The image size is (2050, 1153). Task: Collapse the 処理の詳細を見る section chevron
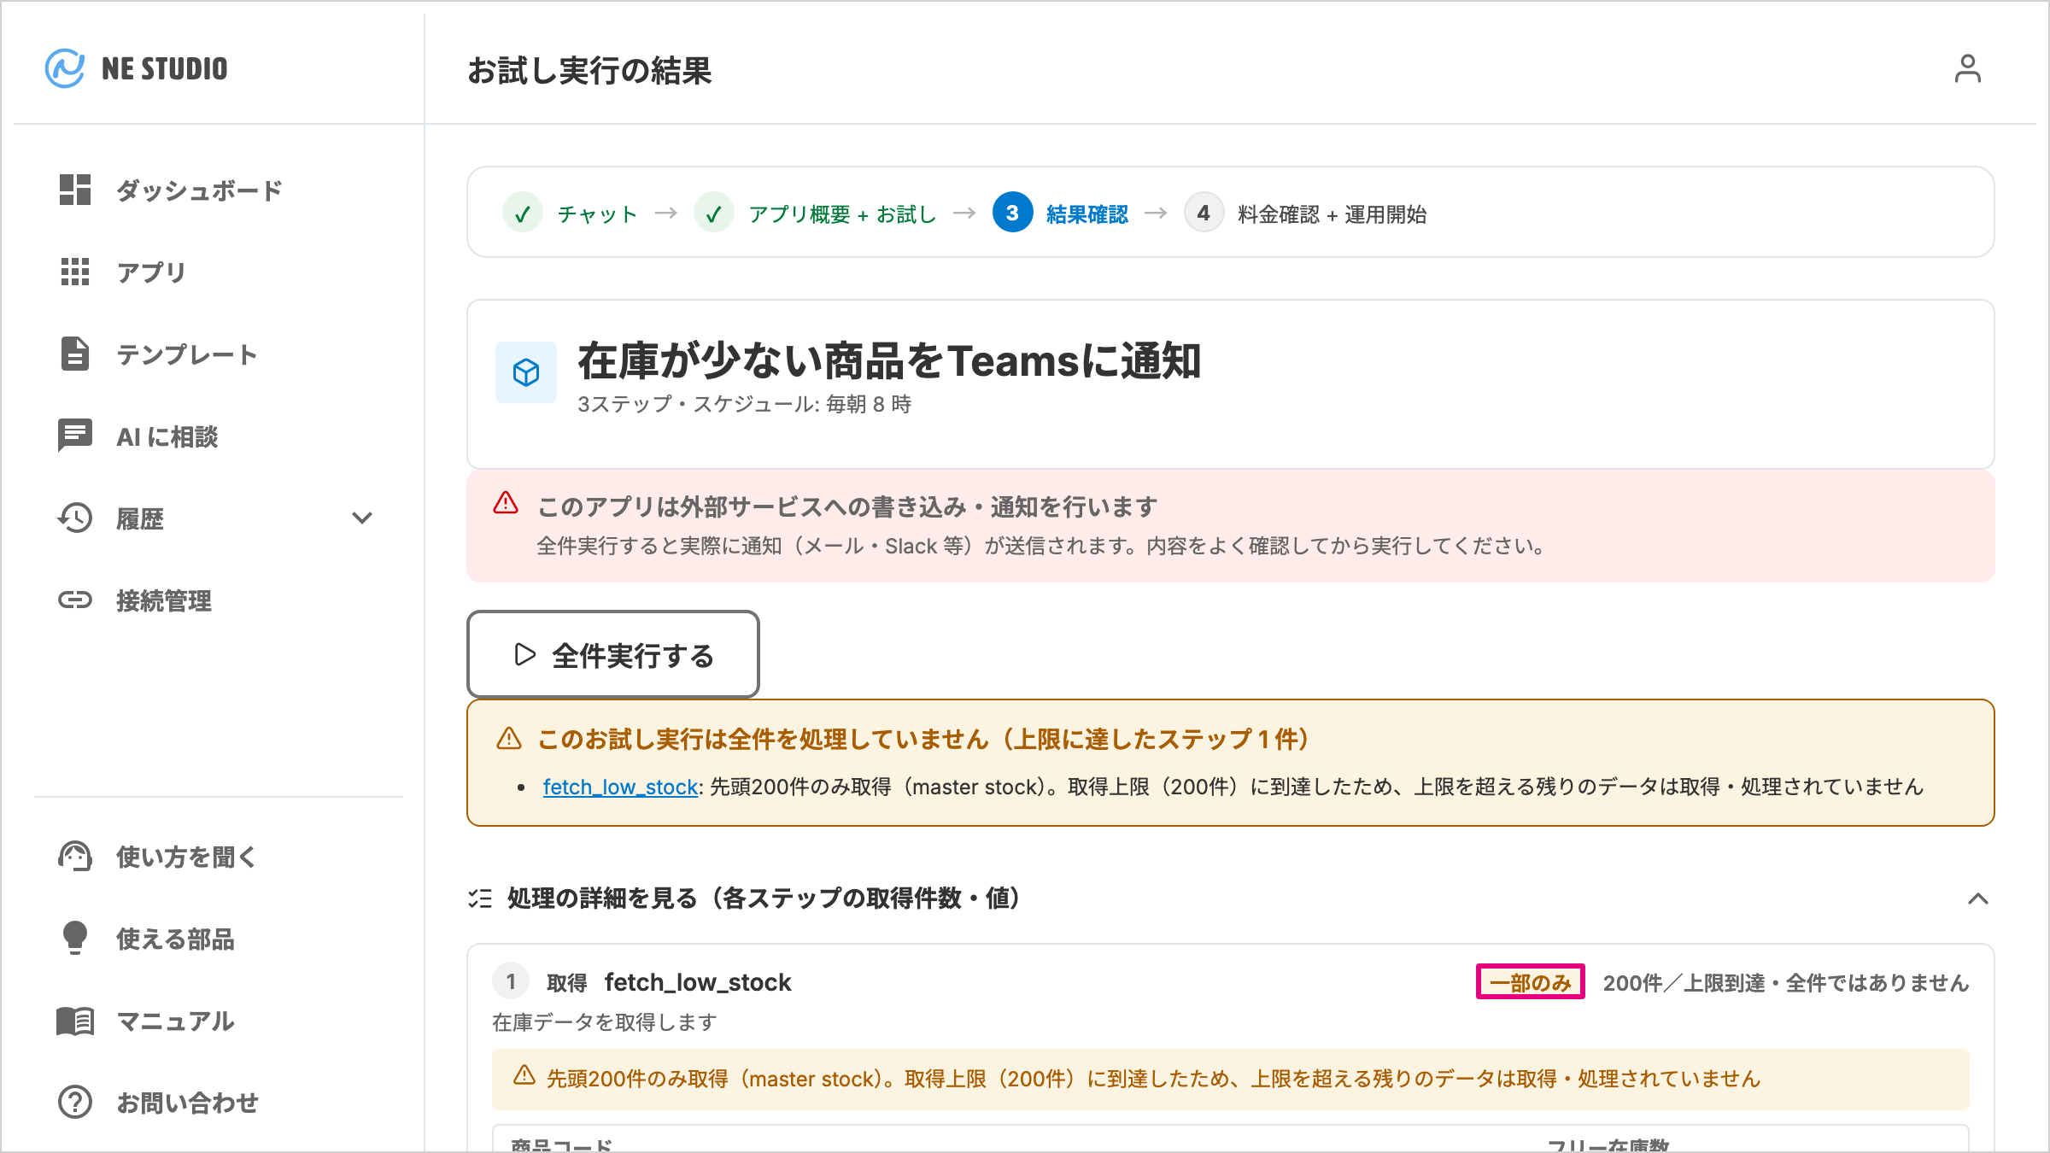[x=1978, y=898]
